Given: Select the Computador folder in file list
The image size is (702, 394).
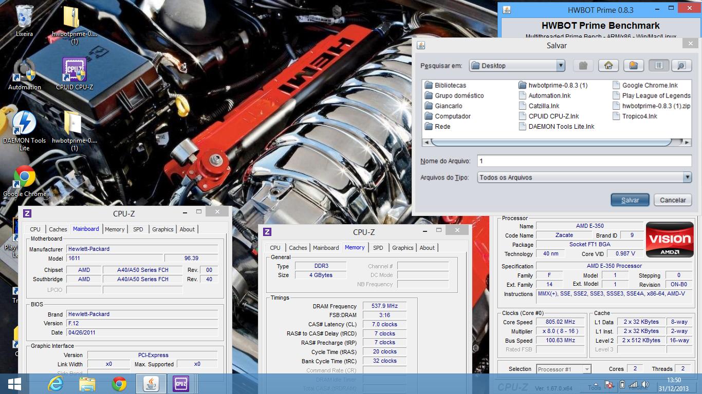Looking at the screenshot, I should (447, 116).
